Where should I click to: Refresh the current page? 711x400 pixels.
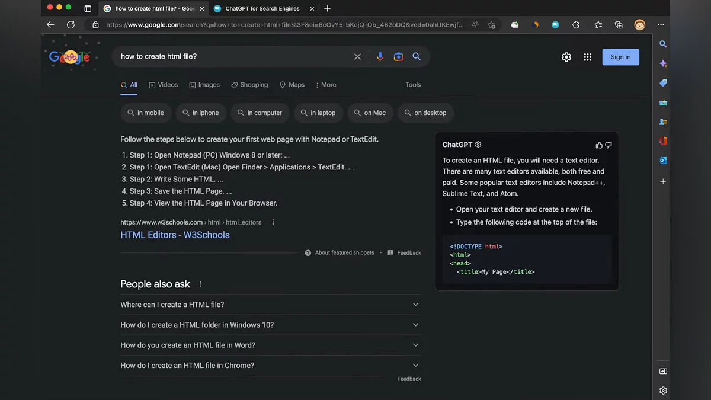point(71,25)
